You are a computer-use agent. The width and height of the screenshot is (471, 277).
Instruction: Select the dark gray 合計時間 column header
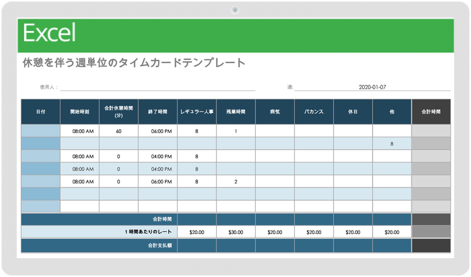coord(431,112)
